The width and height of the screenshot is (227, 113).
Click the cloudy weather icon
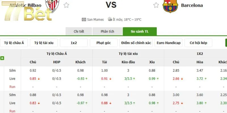click(x=110, y=19)
